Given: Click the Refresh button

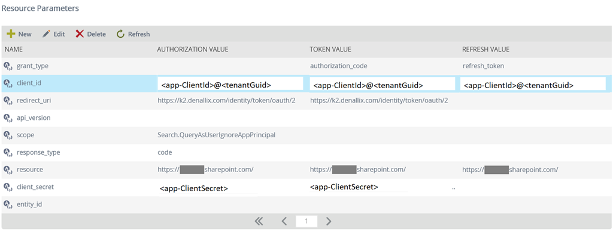Looking at the screenshot, I should pos(133,34).
